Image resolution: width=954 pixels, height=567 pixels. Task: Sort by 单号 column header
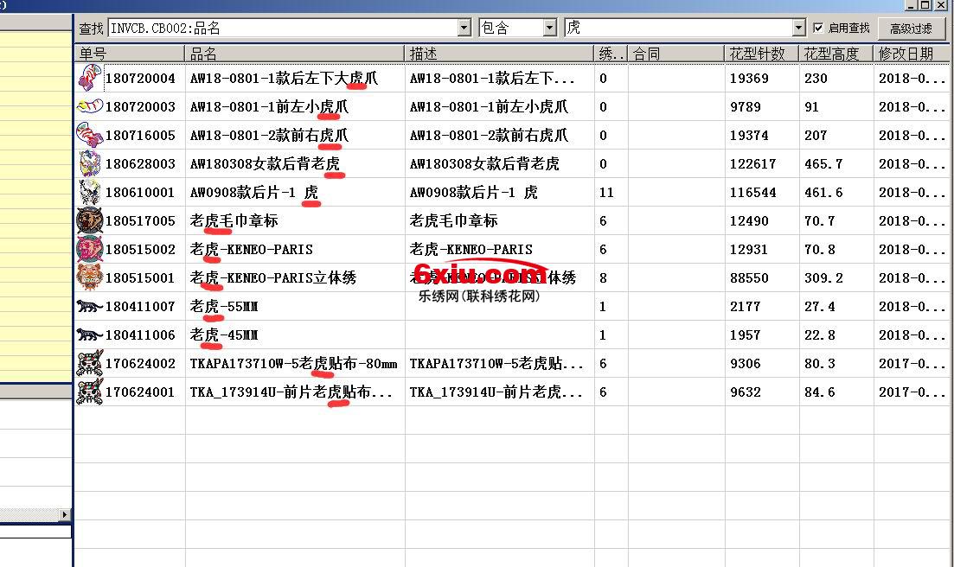point(130,54)
